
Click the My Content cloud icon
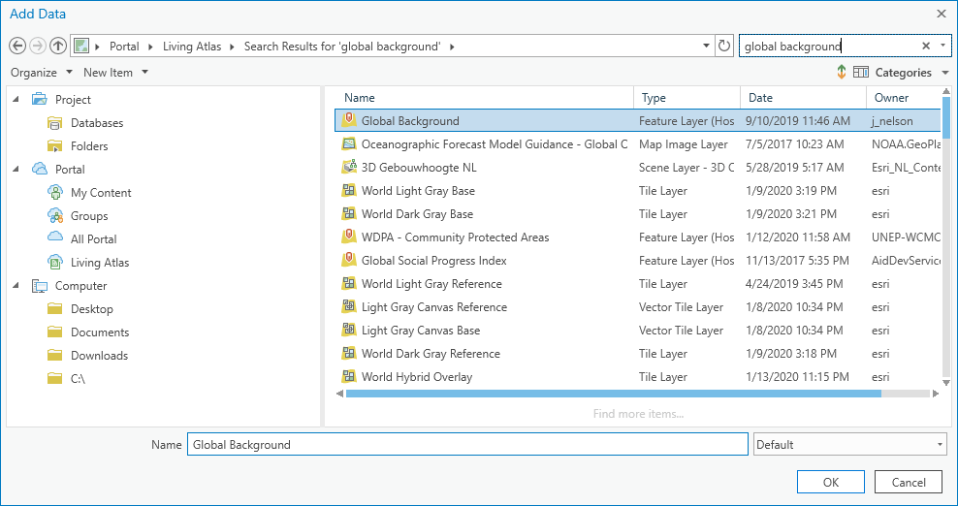pos(55,193)
